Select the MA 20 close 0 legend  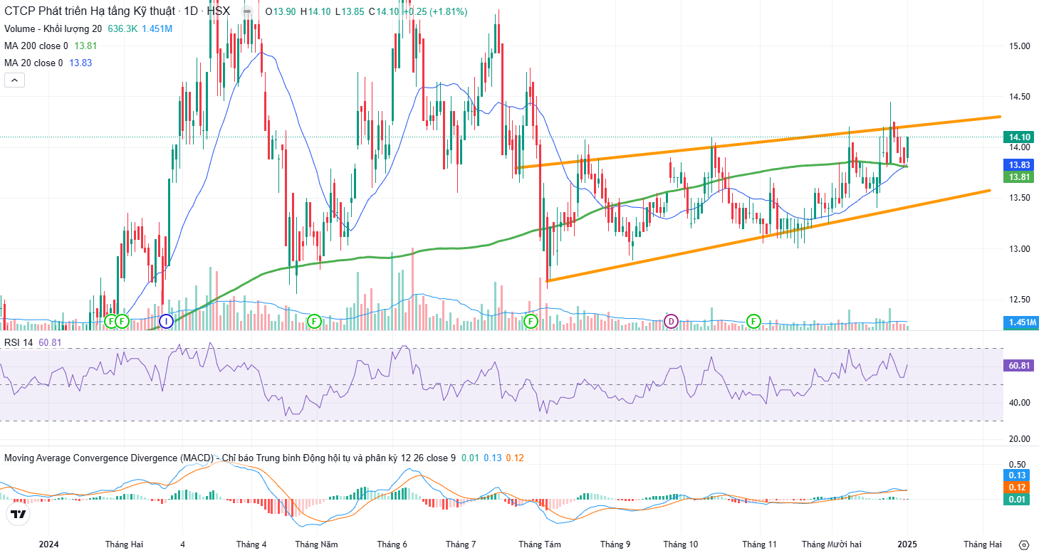(33, 63)
